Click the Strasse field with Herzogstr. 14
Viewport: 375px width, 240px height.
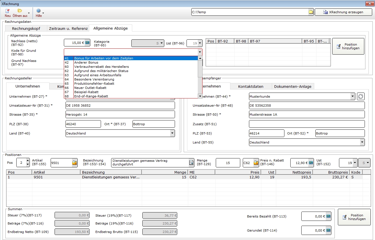click(120, 115)
